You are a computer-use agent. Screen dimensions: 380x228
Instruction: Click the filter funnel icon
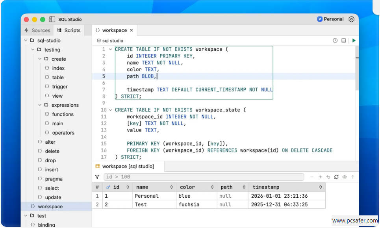pos(97,177)
